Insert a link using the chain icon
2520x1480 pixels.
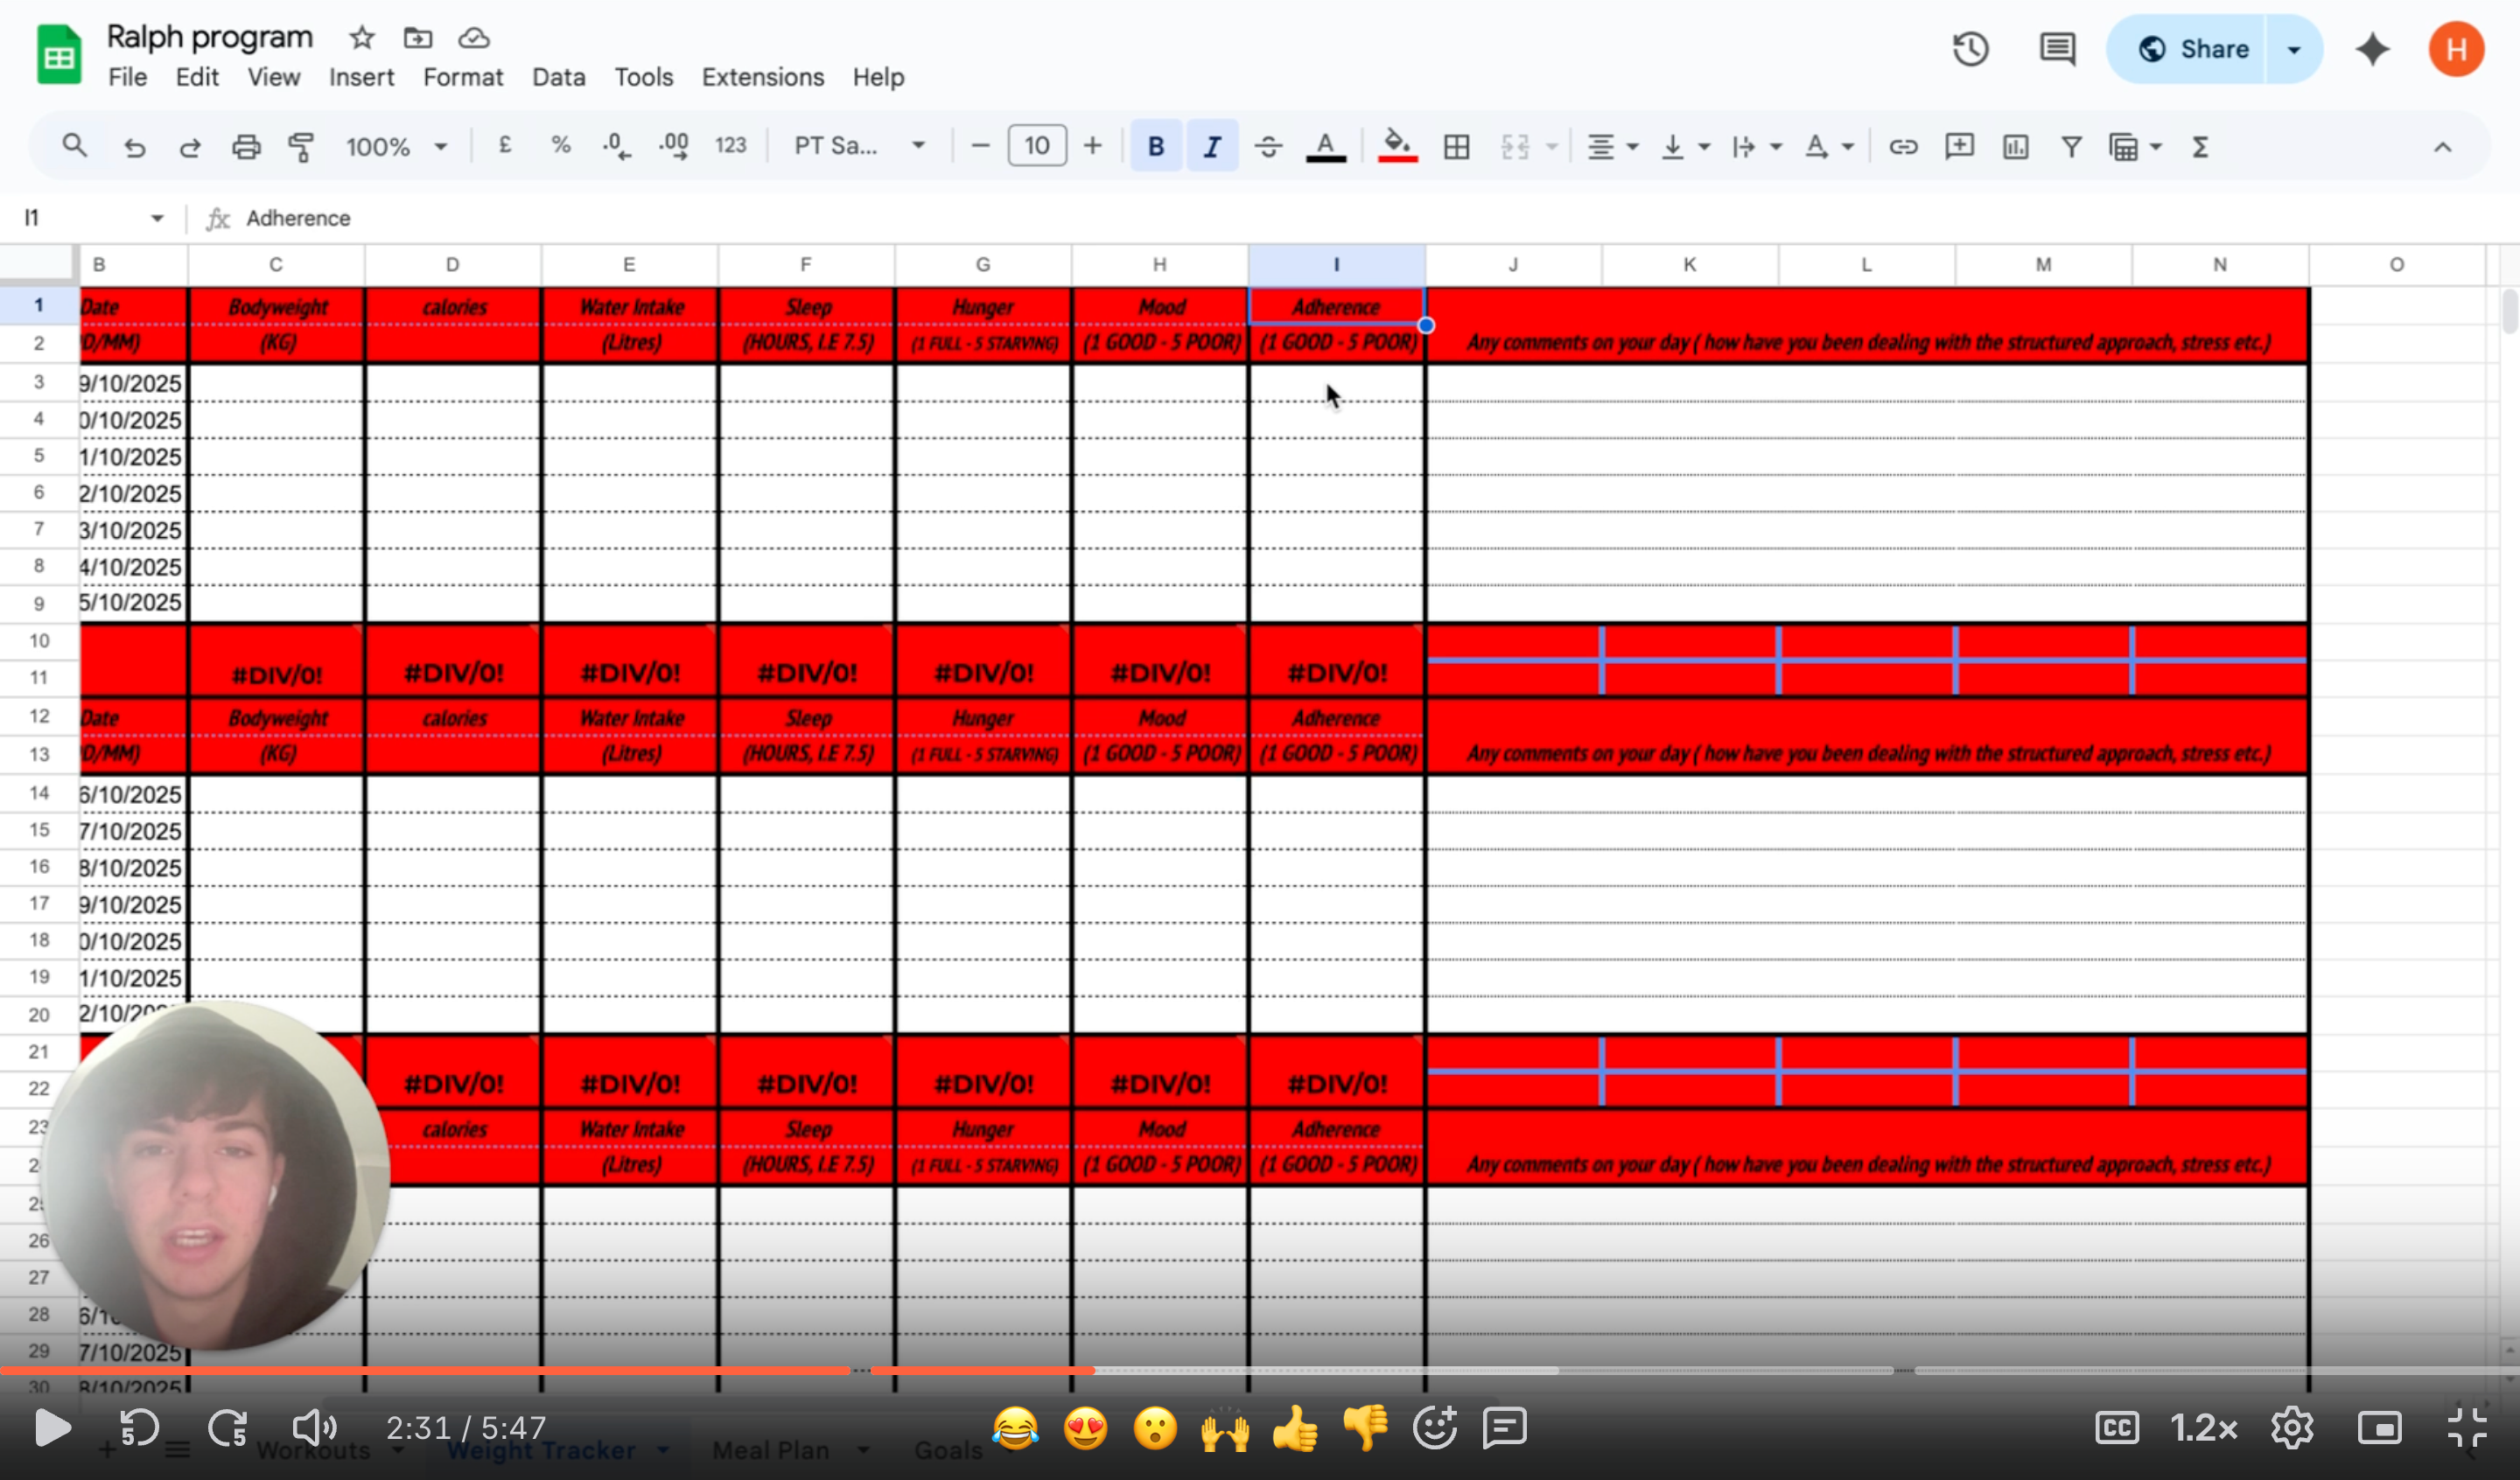point(1902,147)
